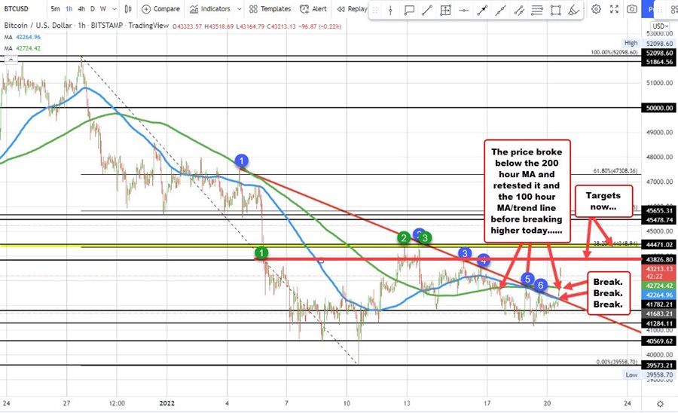Enter fullscreen mode
This screenshot has width=678, height=413.
(x=613, y=9)
